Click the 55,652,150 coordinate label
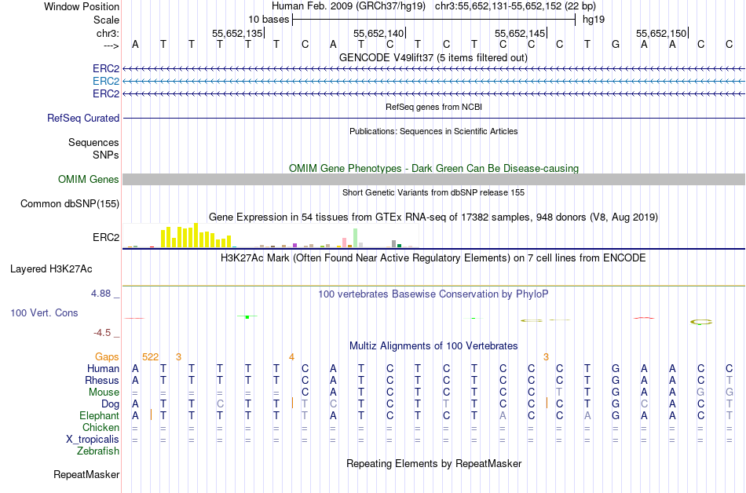746x493 pixels. coord(661,33)
